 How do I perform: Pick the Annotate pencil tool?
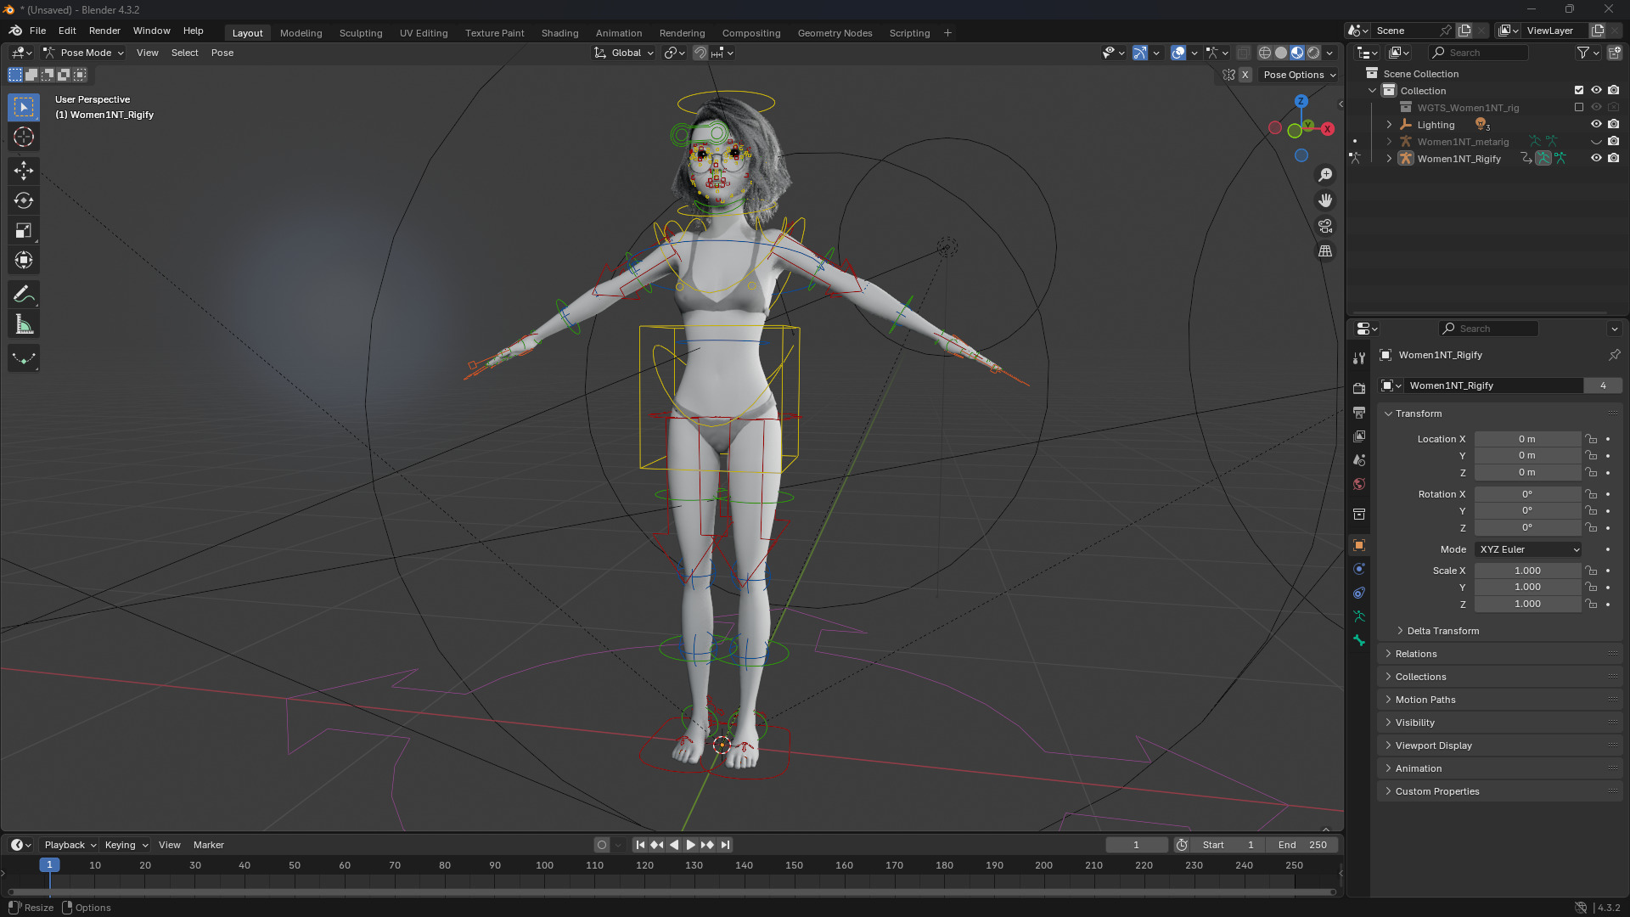click(24, 295)
